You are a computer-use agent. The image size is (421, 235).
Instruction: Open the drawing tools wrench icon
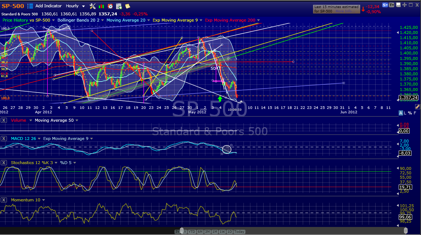pos(93,6)
